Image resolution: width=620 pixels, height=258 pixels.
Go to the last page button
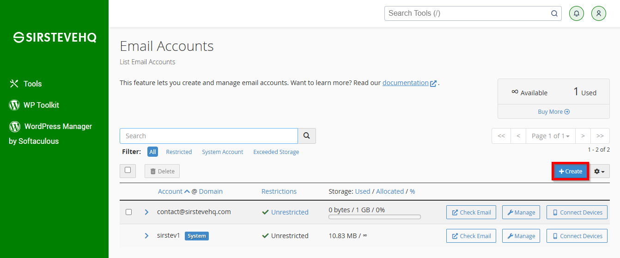click(x=600, y=136)
